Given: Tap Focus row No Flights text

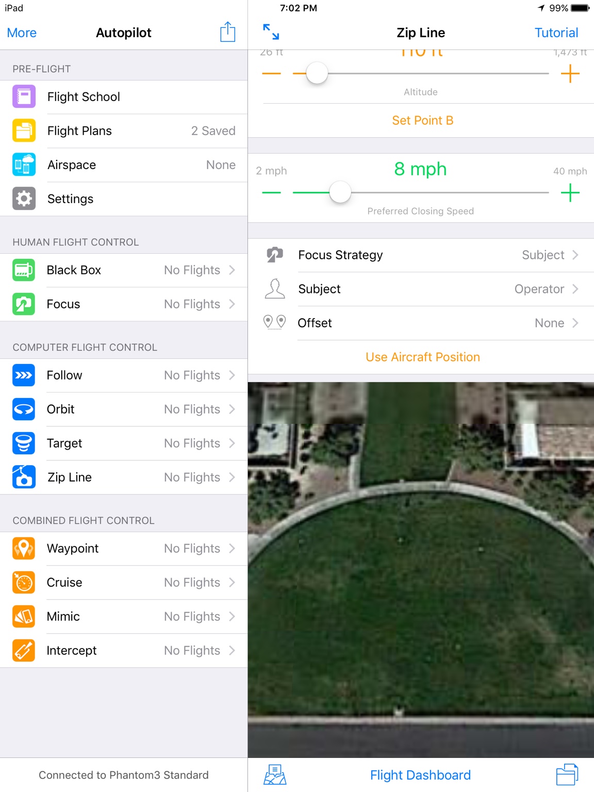Looking at the screenshot, I should click(192, 304).
